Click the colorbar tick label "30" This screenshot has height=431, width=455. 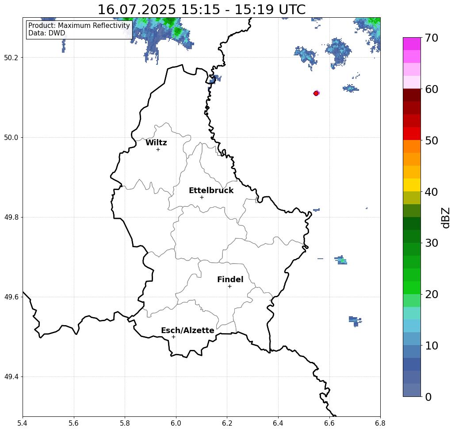pos(432,243)
